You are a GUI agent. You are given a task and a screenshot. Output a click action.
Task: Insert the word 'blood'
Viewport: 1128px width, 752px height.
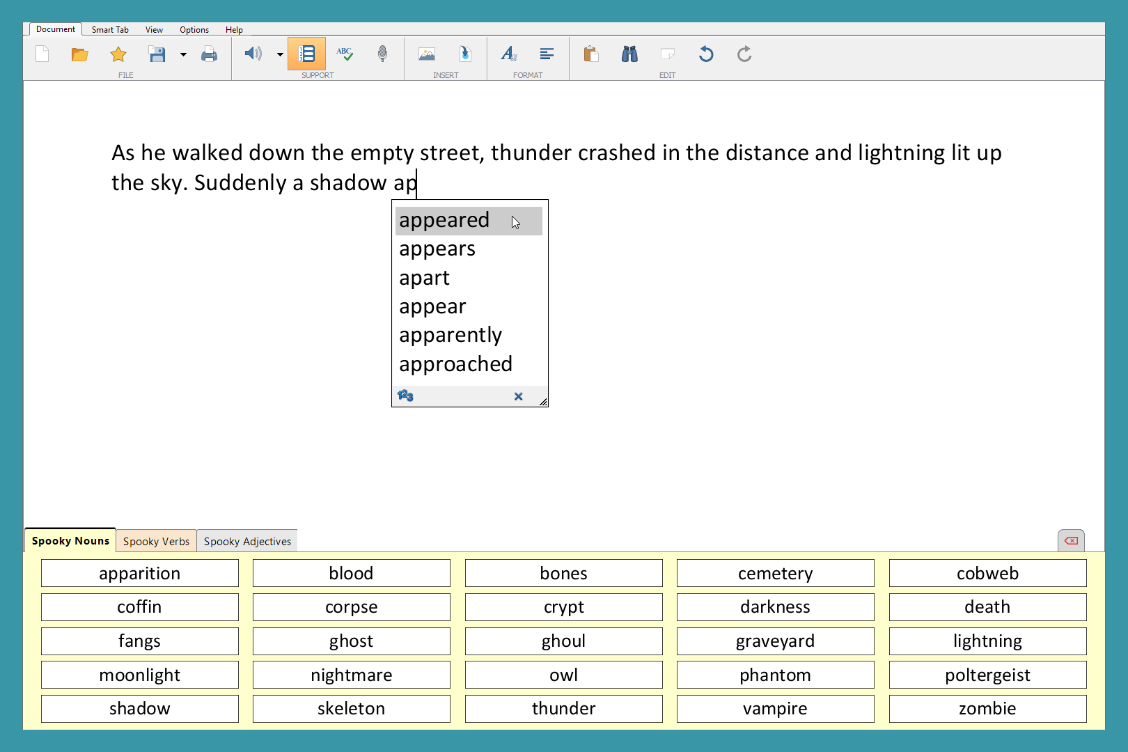click(351, 573)
